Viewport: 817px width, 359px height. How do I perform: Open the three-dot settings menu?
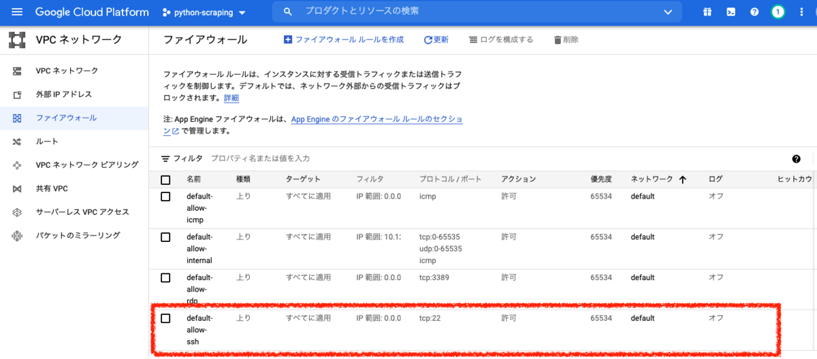[801, 12]
